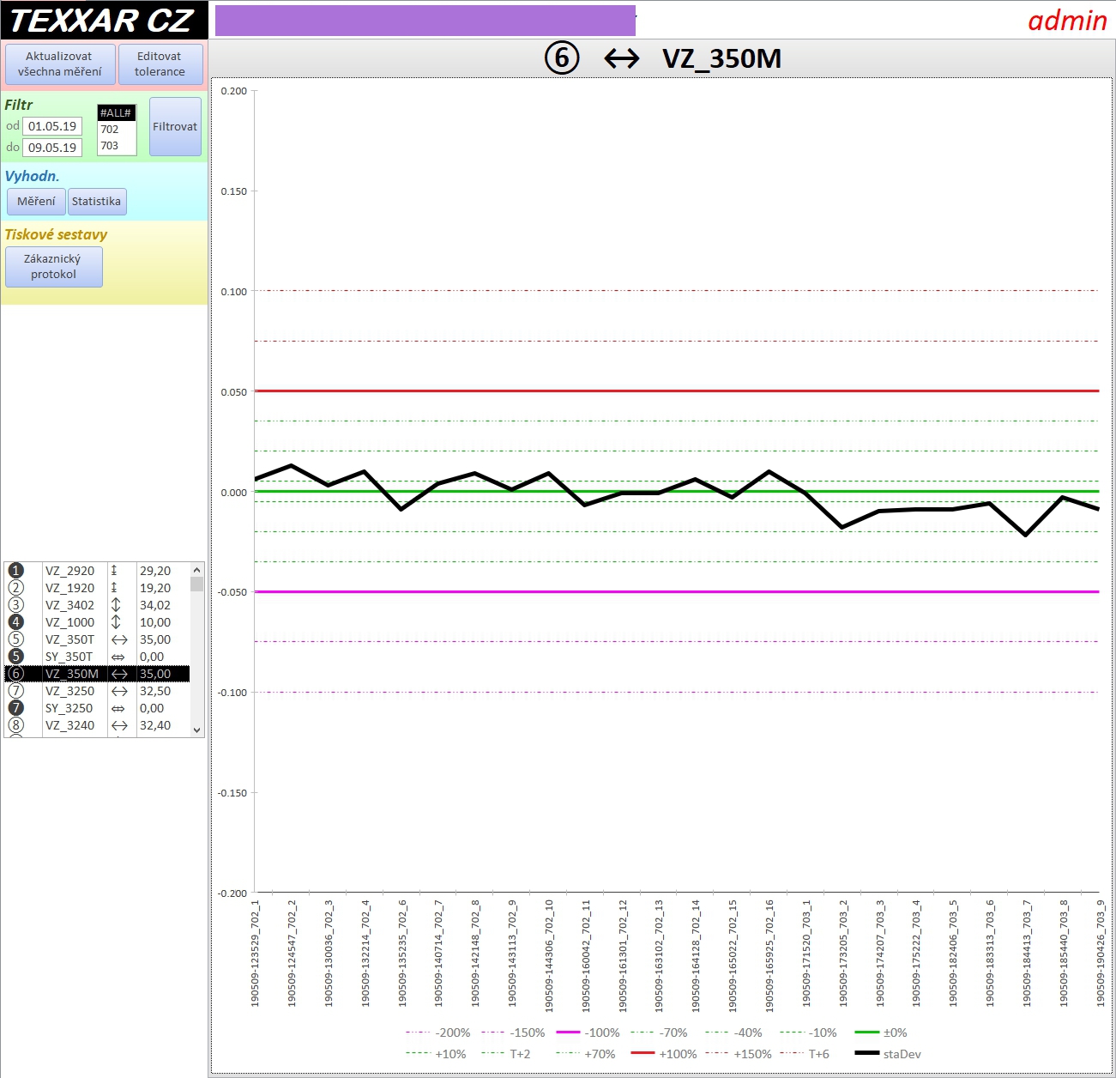Click x-axis label 190509-171520_703_1
Image resolution: width=1116 pixels, height=1078 pixels.
806,953
